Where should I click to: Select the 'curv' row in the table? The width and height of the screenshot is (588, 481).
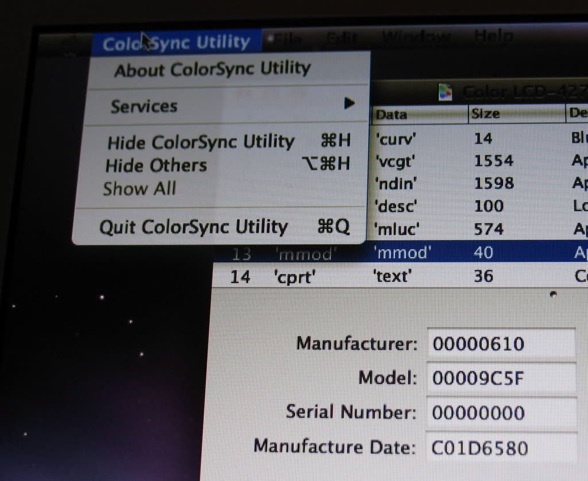coord(479,139)
